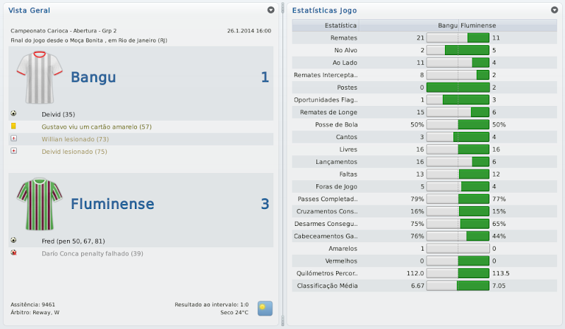Open the Estatísticas Jogo panel dropdown arrow

[x=554, y=11]
